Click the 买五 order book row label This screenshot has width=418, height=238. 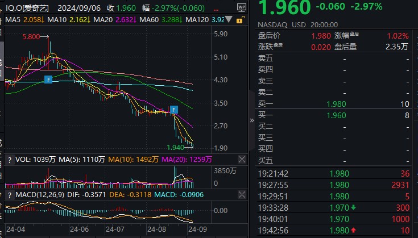(x=266, y=160)
